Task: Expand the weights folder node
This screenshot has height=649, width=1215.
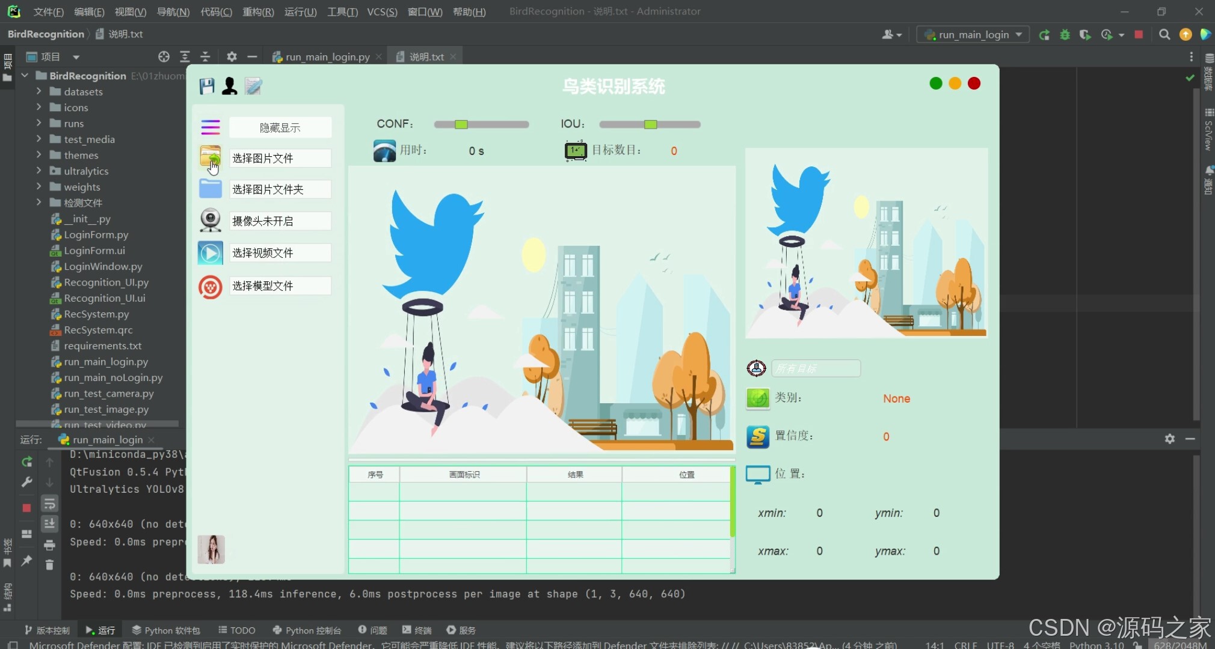Action: 39,187
